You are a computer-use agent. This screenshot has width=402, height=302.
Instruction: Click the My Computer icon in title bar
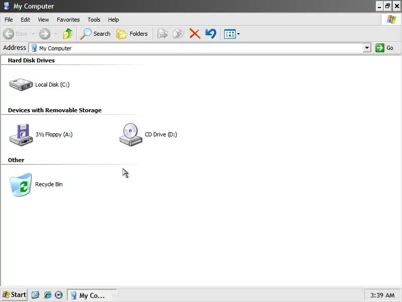(x=7, y=6)
